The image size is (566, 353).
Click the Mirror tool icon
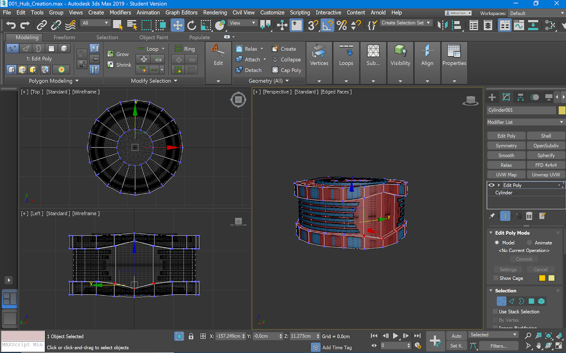442,25
